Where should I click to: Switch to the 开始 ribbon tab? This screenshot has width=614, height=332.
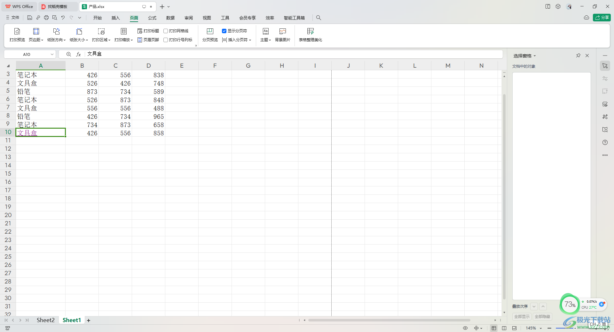[x=98, y=18]
